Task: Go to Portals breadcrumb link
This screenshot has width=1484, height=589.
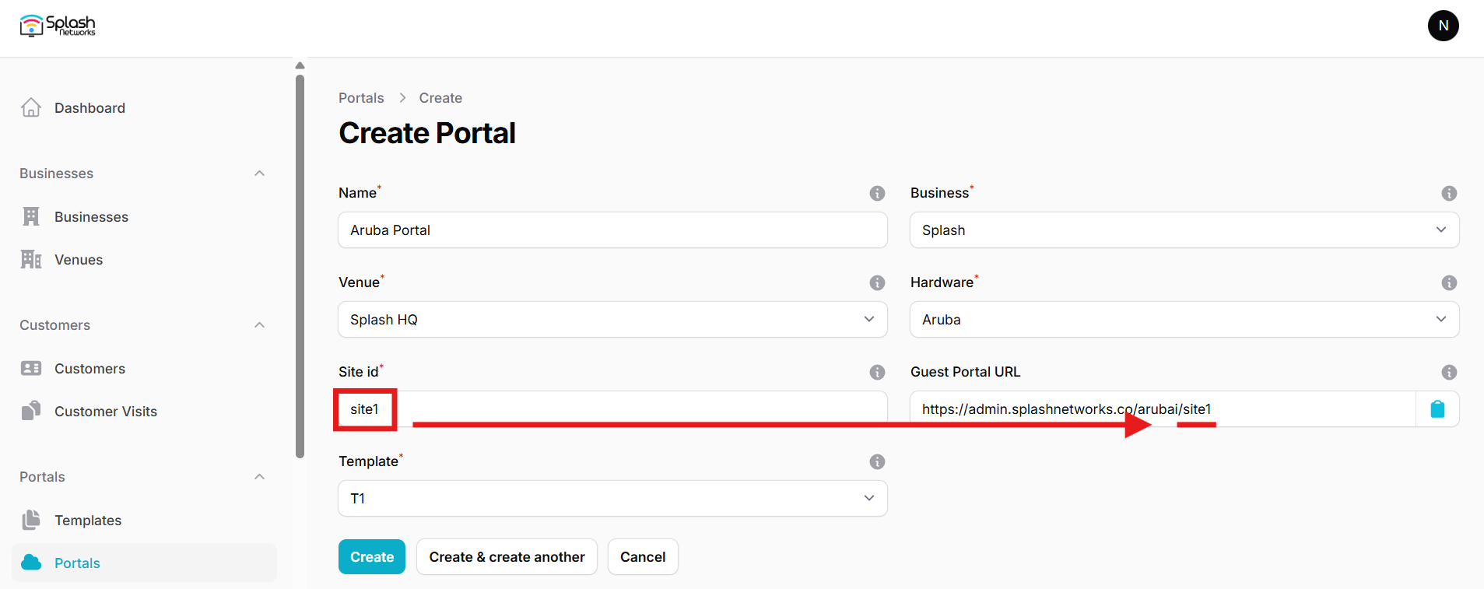Action: [361, 98]
